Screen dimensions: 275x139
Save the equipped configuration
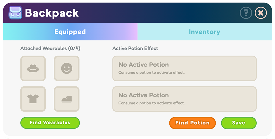239,123
